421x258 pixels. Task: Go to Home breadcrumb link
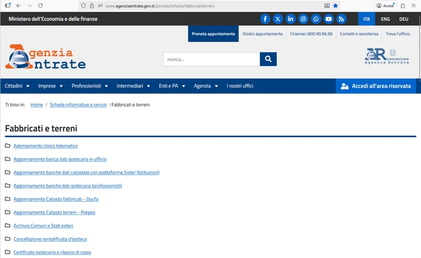pyautogui.click(x=37, y=105)
